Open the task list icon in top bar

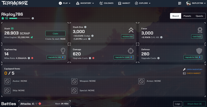(180, 3)
